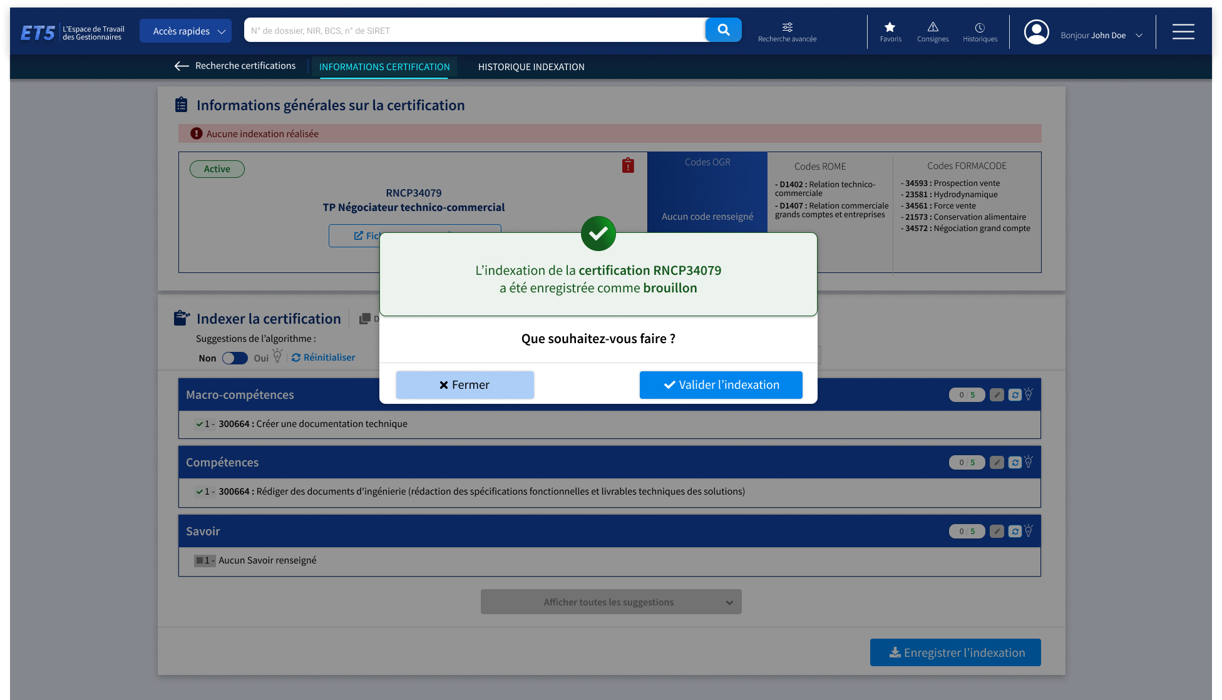Screen dimensions: 1222x700
Task: Toggle algorithm suggestions Non/Oui switch
Action: pyautogui.click(x=235, y=358)
